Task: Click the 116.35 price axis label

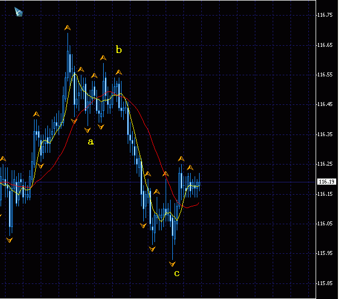Action: tap(325, 134)
